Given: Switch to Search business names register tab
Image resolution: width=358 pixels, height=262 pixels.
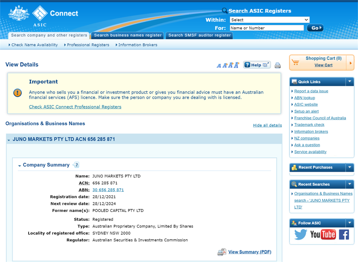Looking at the screenshot, I should click(128, 35).
